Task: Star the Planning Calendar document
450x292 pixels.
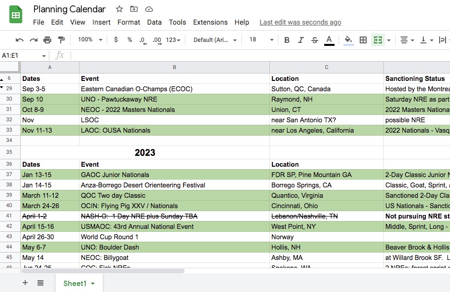Action: pyautogui.click(x=118, y=9)
